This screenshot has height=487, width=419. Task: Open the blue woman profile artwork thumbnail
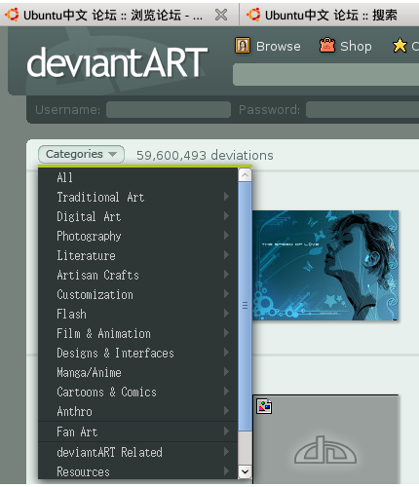coord(325,265)
